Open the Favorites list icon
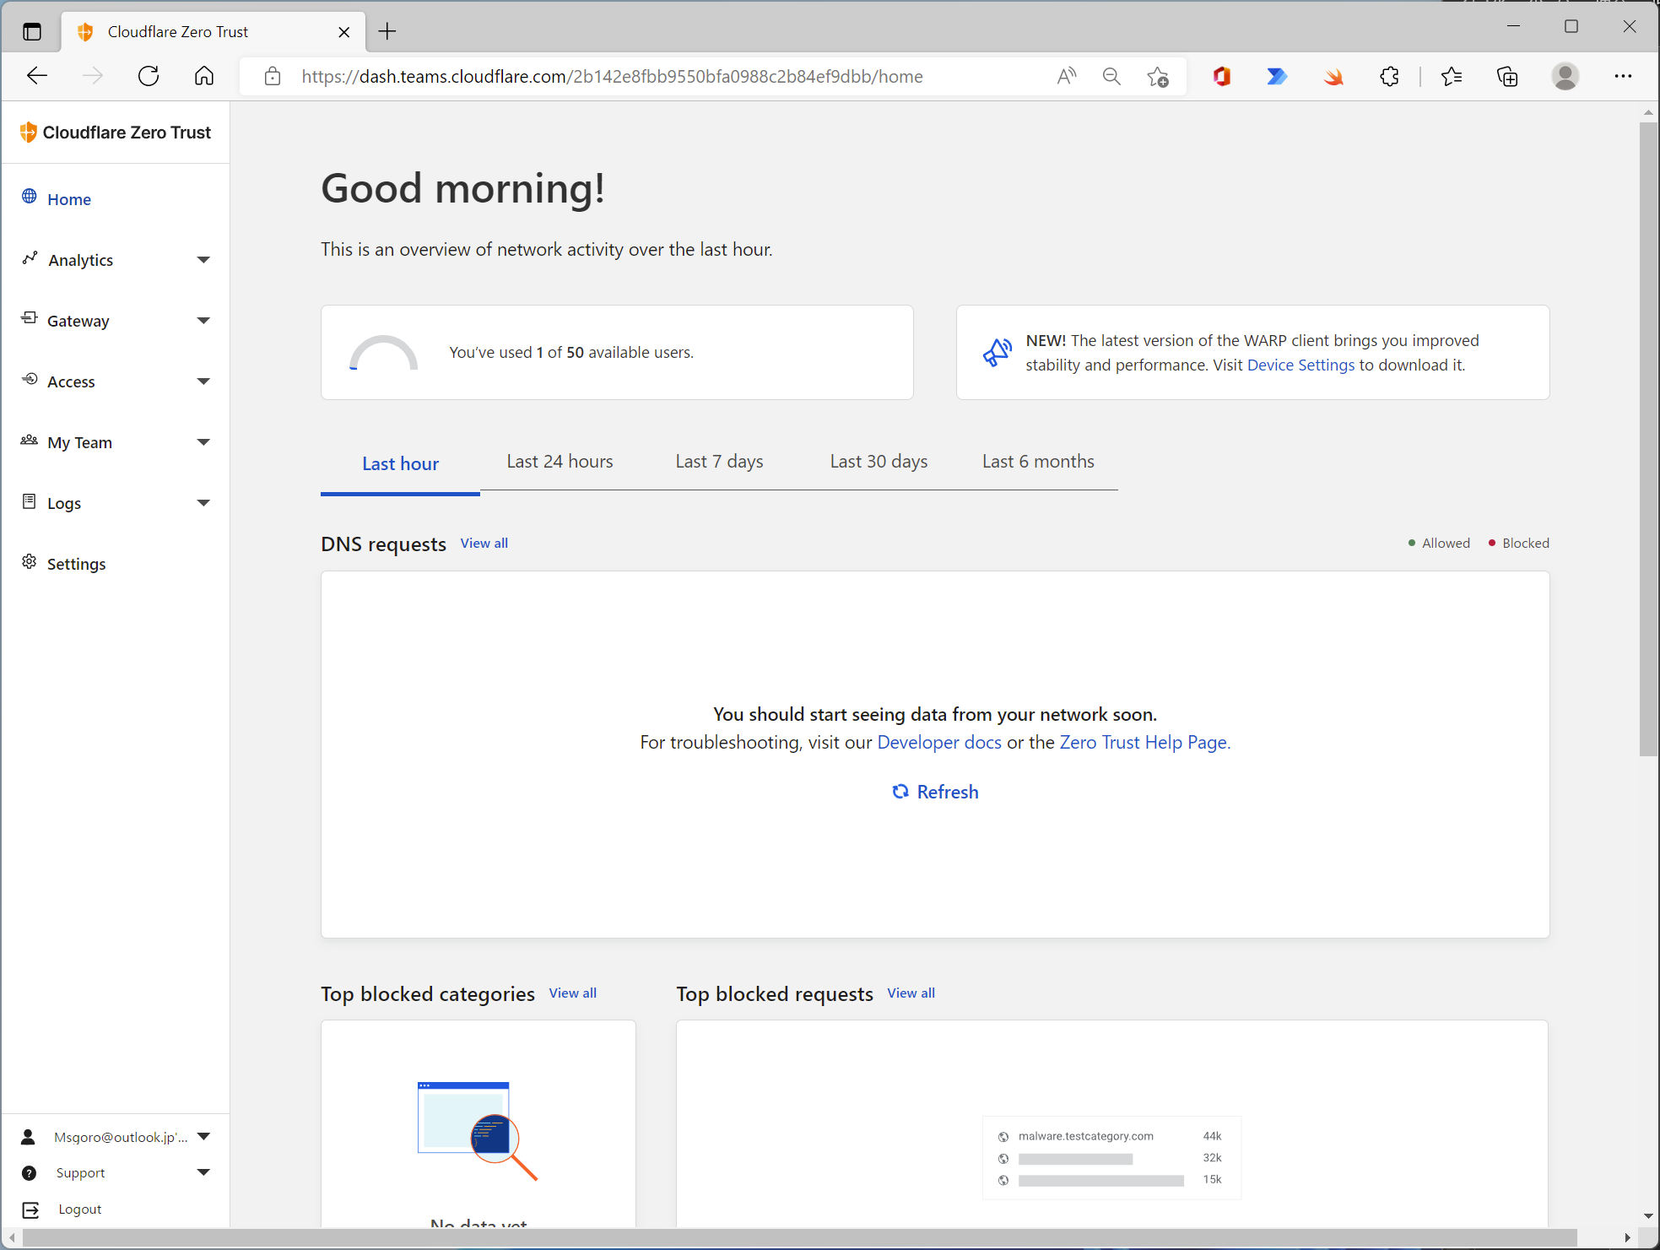1660x1250 pixels. [1452, 77]
